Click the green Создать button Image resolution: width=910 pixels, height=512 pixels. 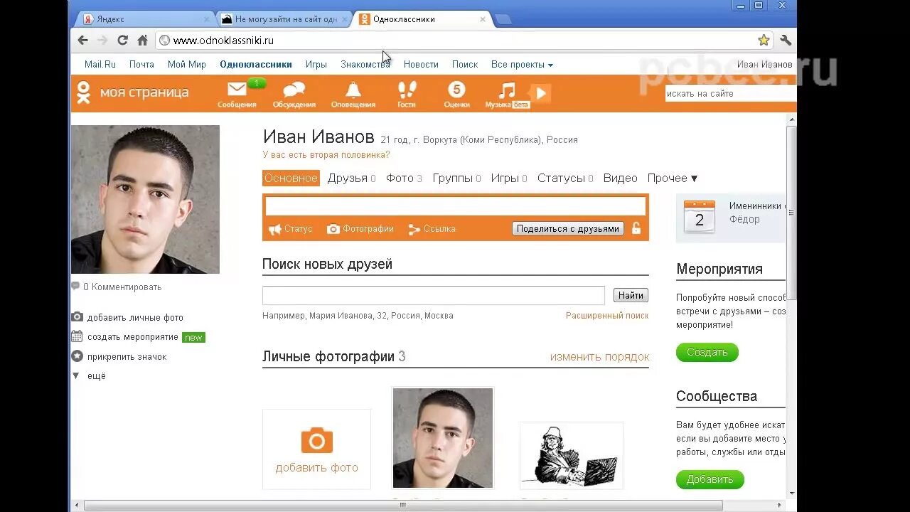pyautogui.click(x=707, y=352)
